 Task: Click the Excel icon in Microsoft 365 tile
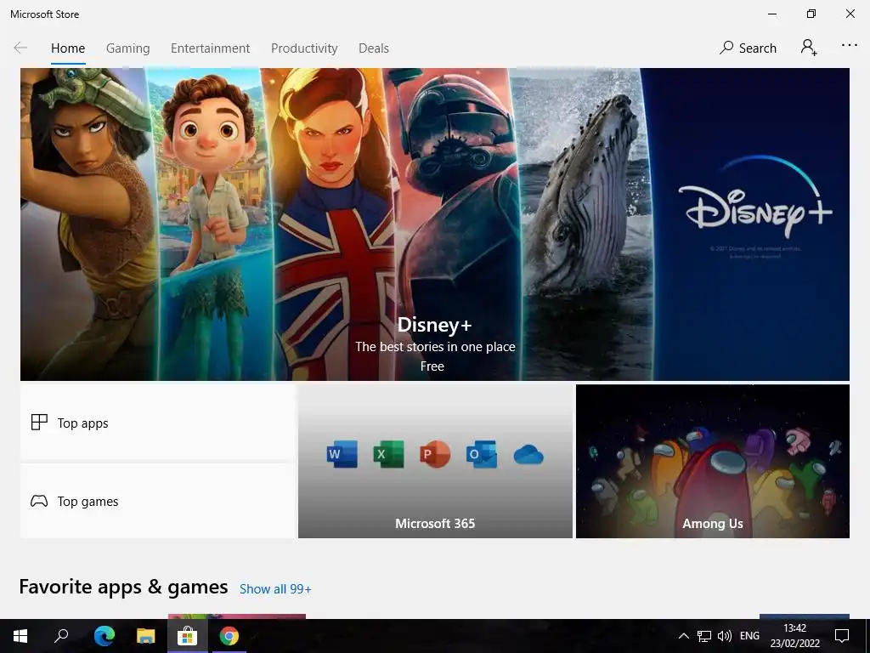(388, 454)
